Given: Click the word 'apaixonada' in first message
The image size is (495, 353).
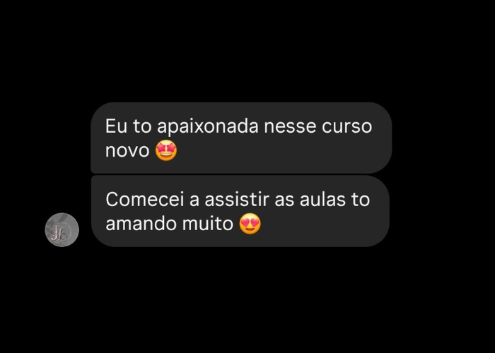Looking at the screenshot, I should click(x=208, y=126).
